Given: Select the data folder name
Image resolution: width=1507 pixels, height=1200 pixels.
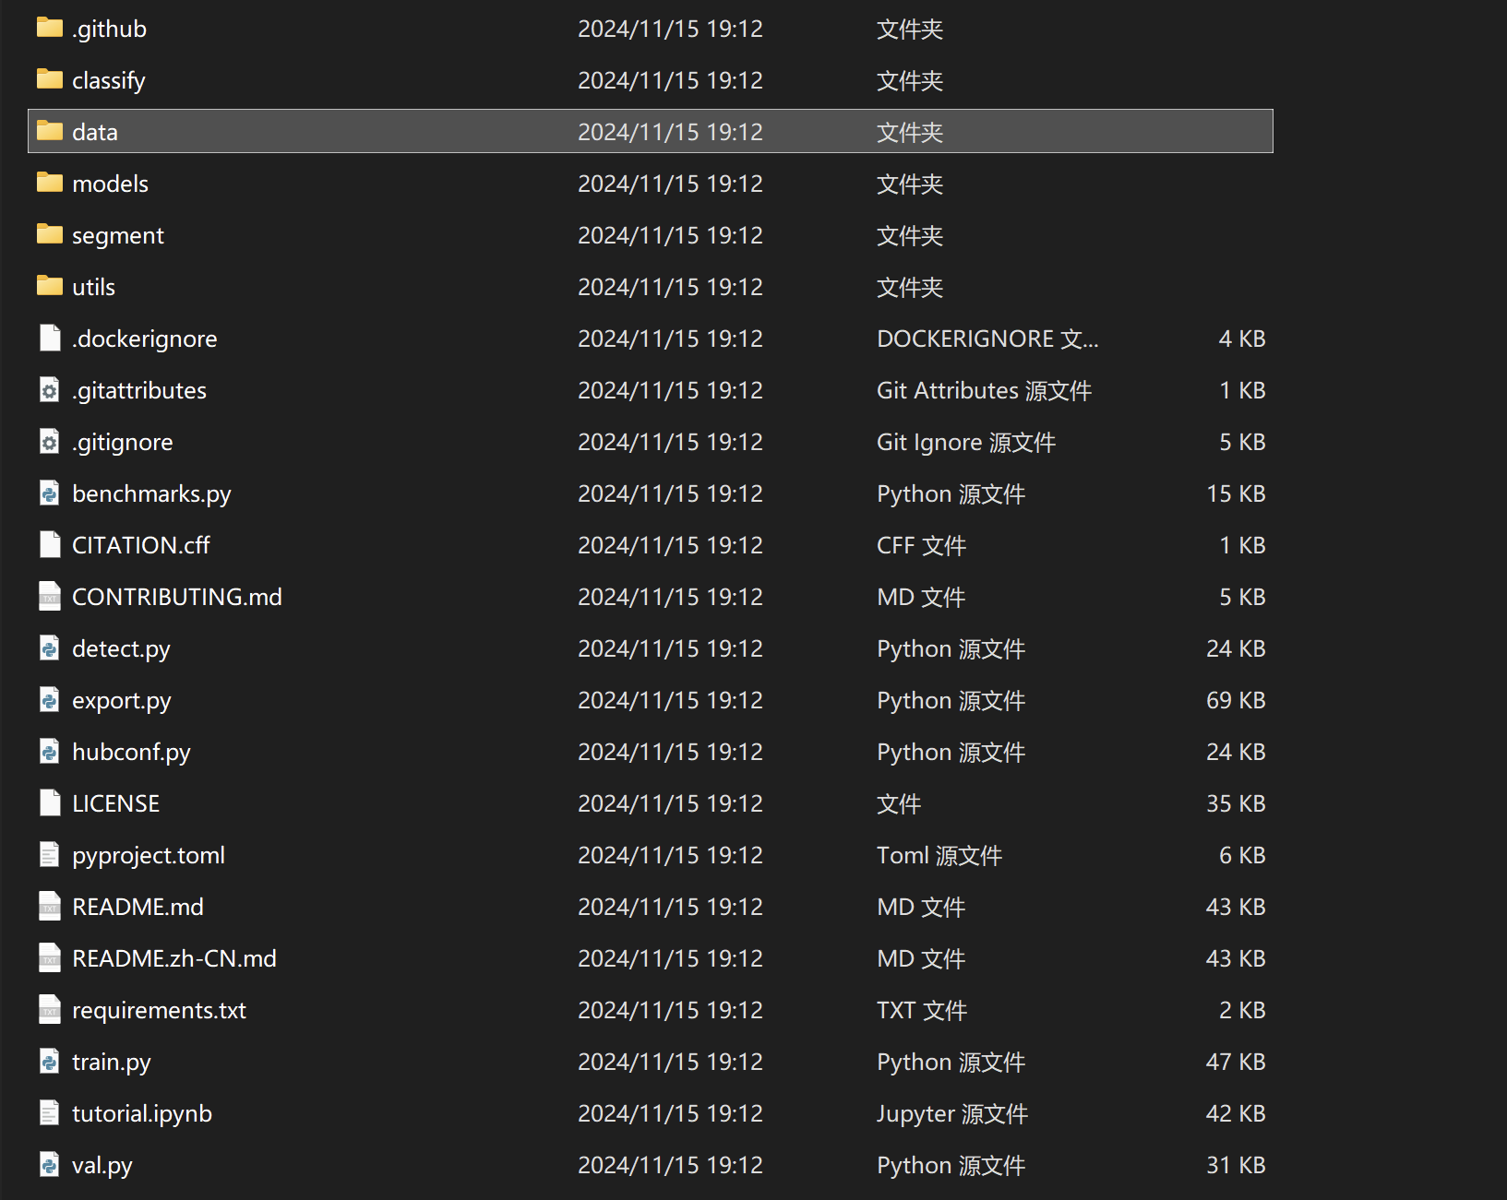Looking at the screenshot, I should pos(95,132).
